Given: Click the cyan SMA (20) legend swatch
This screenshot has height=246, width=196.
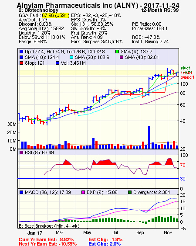Looking at the screenshot, I should click(x=71, y=57).
